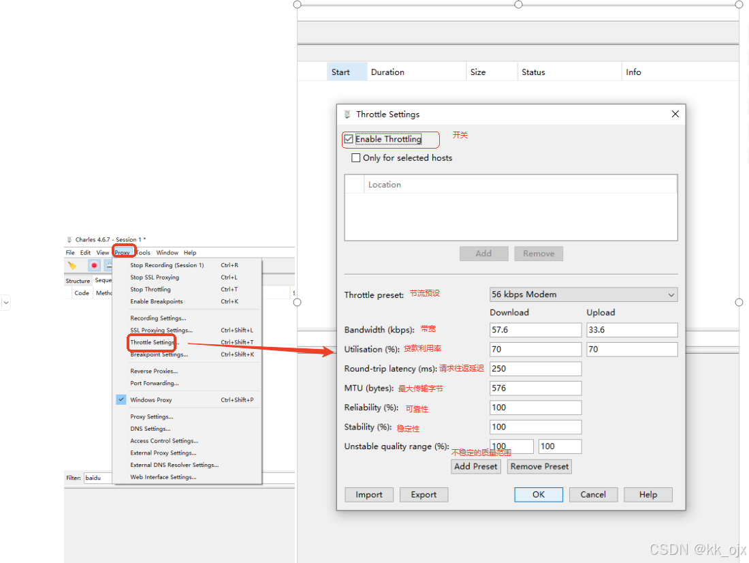Open the View menu
749x563 pixels.
click(103, 253)
